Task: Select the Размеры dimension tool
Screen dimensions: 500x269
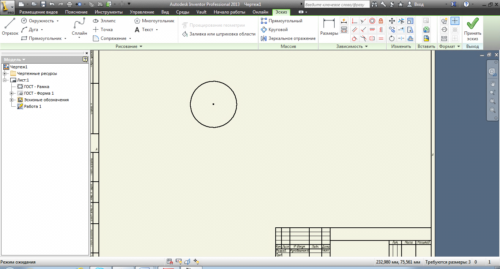Action: [329, 27]
